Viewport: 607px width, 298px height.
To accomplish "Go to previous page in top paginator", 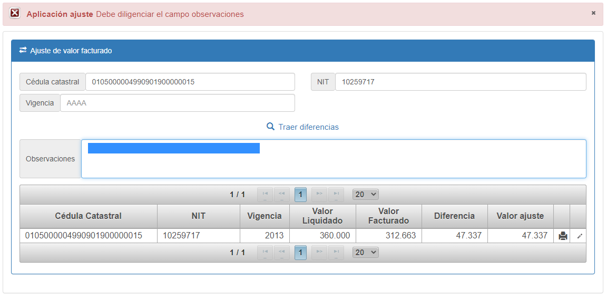I will [282, 195].
